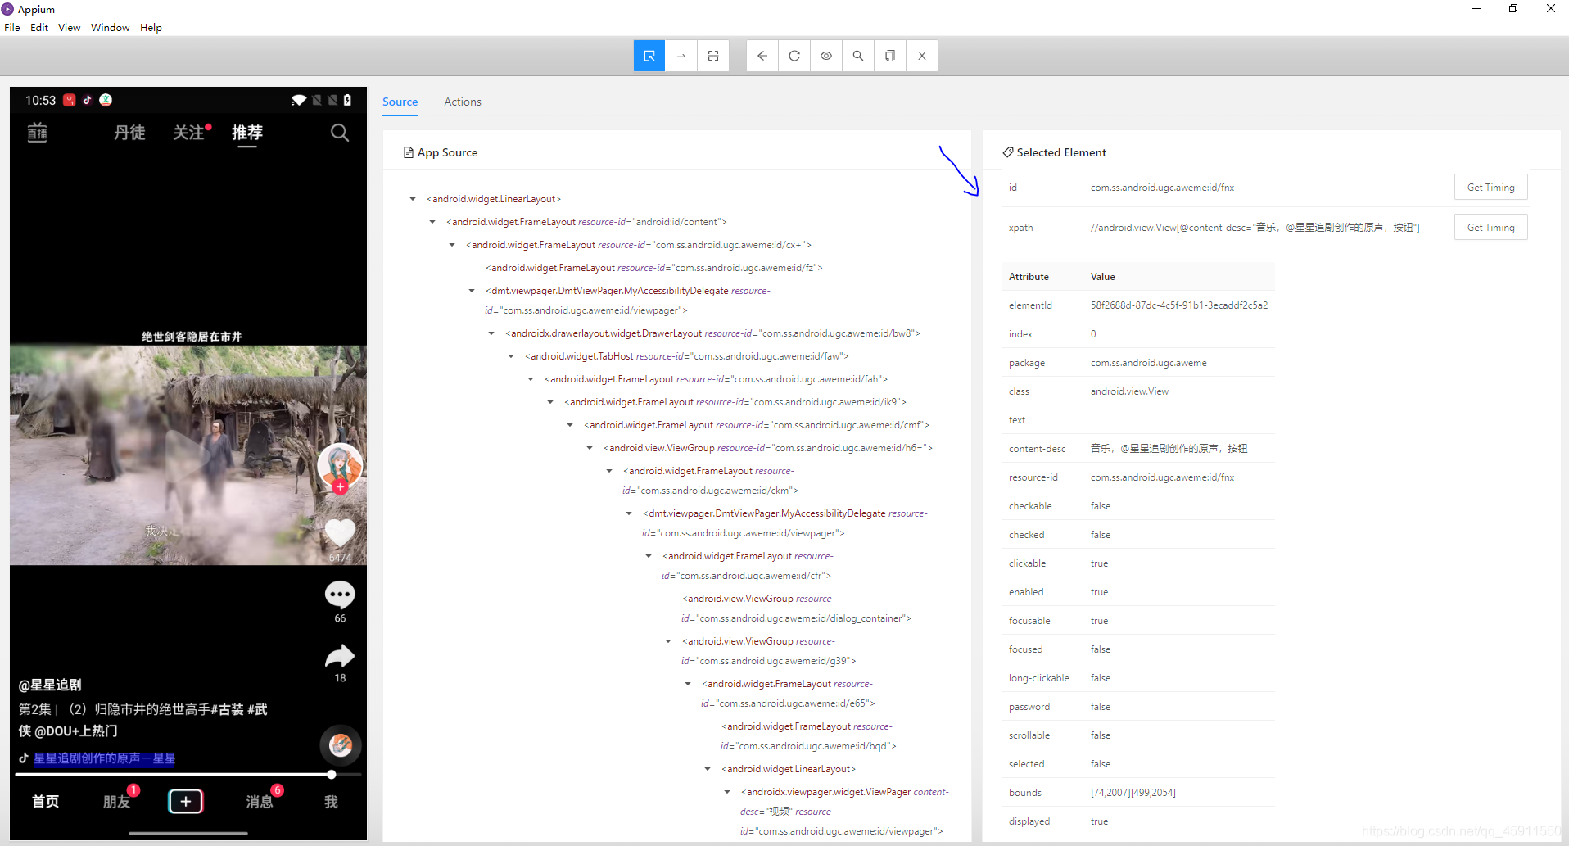The image size is (1569, 846).
Task: Tap the search magnifier in phone screen
Action: pyautogui.click(x=340, y=133)
